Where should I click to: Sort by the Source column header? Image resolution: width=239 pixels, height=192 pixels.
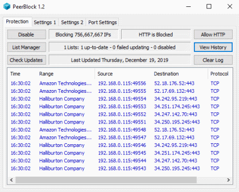tap(123, 74)
